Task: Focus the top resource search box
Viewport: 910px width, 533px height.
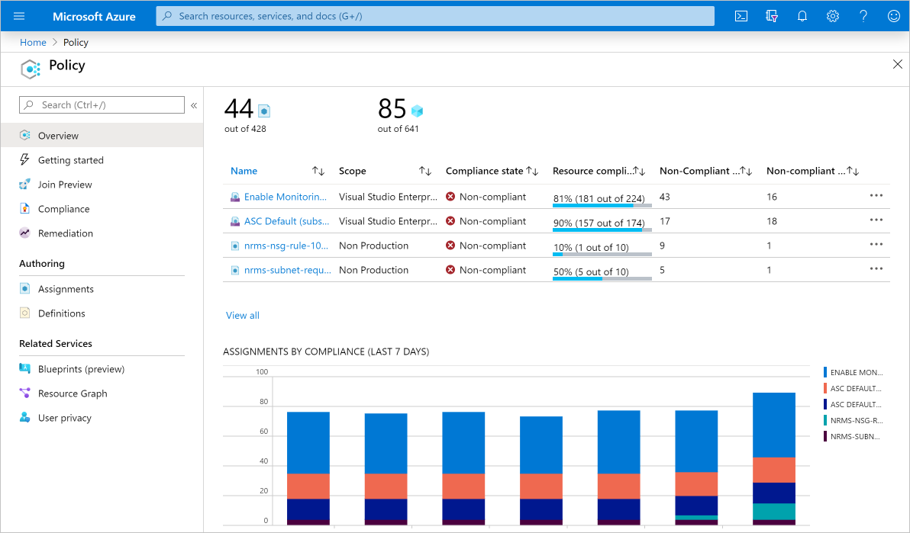Action: coord(435,16)
